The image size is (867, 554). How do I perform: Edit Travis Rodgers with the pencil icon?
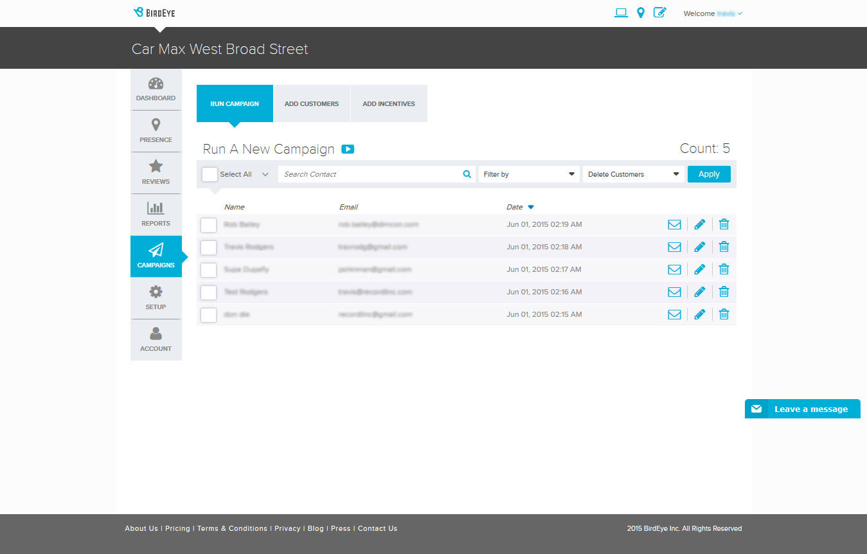[699, 247]
